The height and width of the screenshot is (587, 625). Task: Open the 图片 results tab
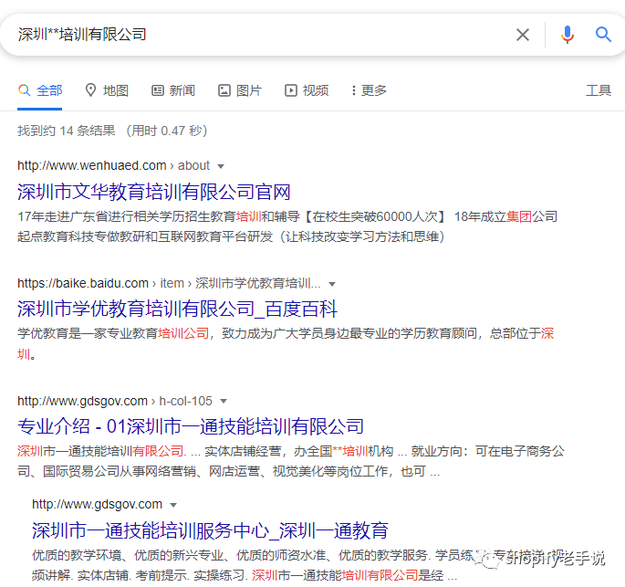240,90
